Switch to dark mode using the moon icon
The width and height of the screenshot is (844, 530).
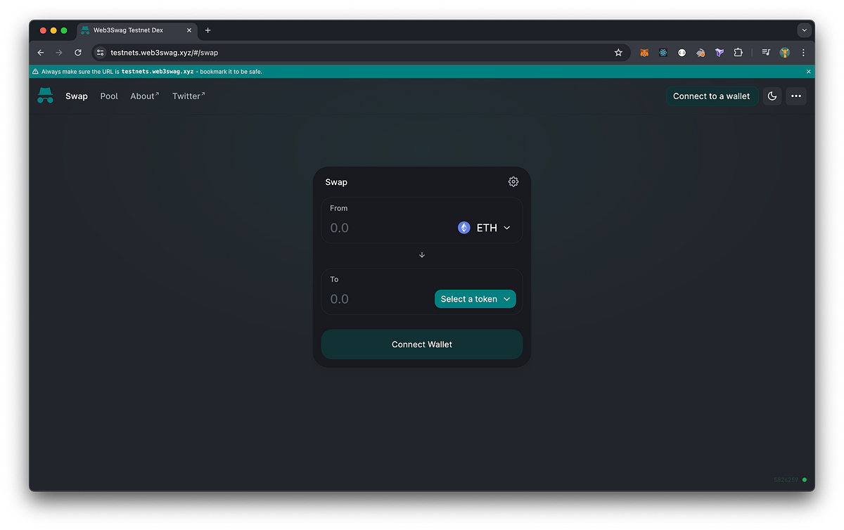tap(772, 96)
